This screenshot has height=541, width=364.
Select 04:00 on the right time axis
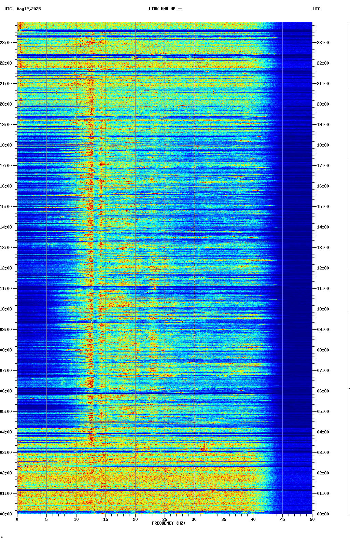pos(323,432)
